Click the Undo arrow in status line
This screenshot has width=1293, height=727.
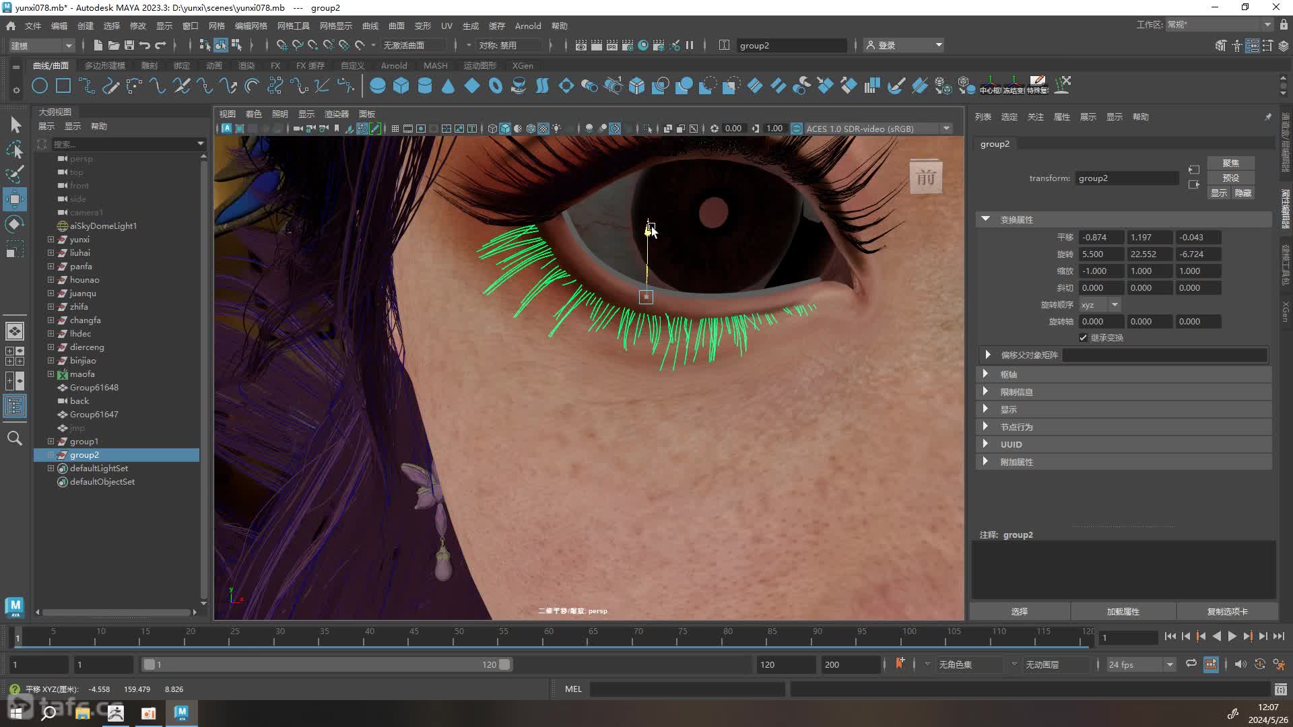(x=144, y=45)
